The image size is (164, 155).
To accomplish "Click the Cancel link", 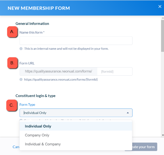I will [x=16, y=147].
